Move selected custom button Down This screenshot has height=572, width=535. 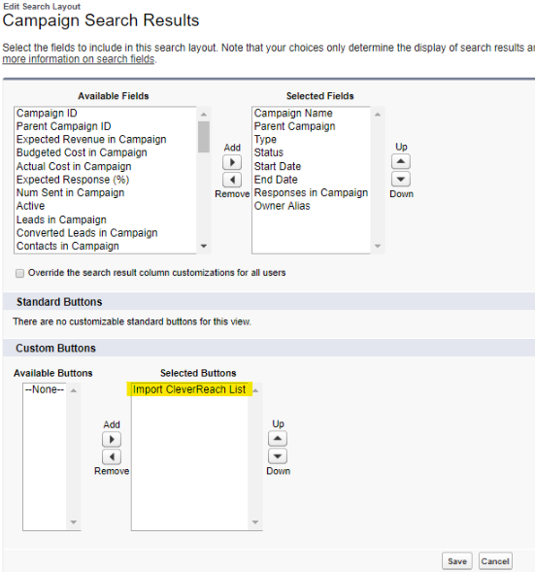pyautogui.click(x=278, y=456)
